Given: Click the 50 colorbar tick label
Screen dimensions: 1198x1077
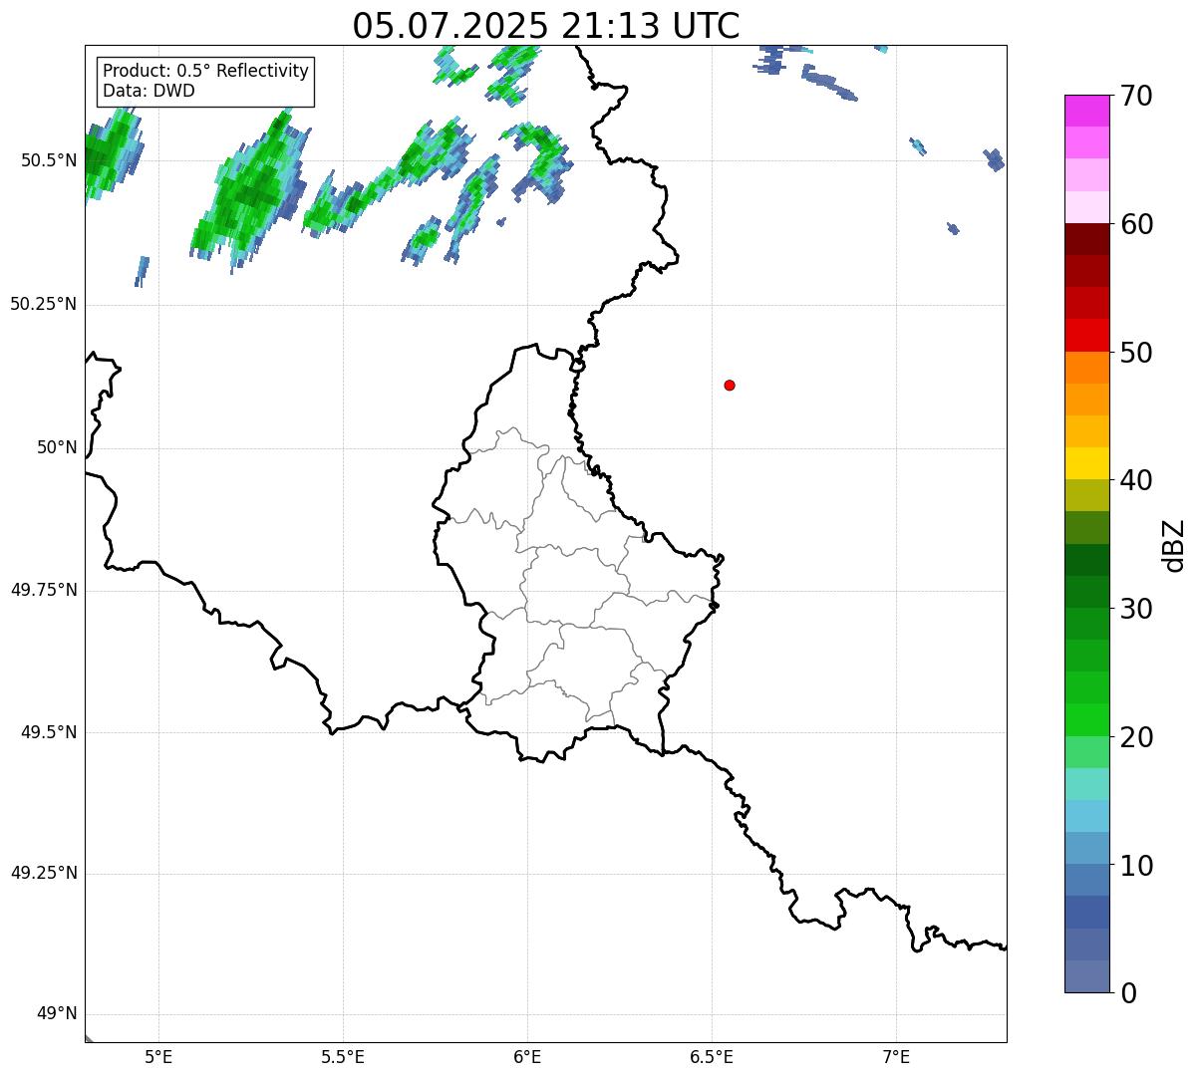Looking at the screenshot, I should [1136, 353].
